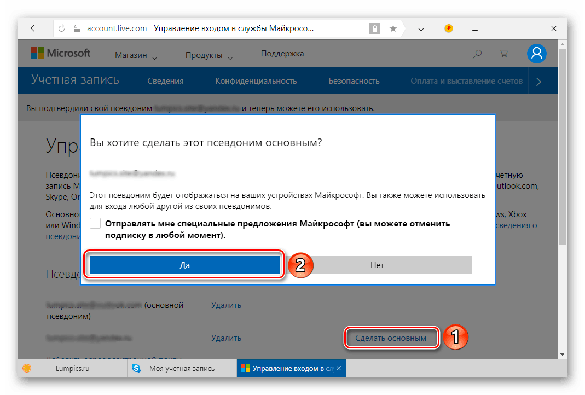Decline with the Нет button

[x=377, y=265]
